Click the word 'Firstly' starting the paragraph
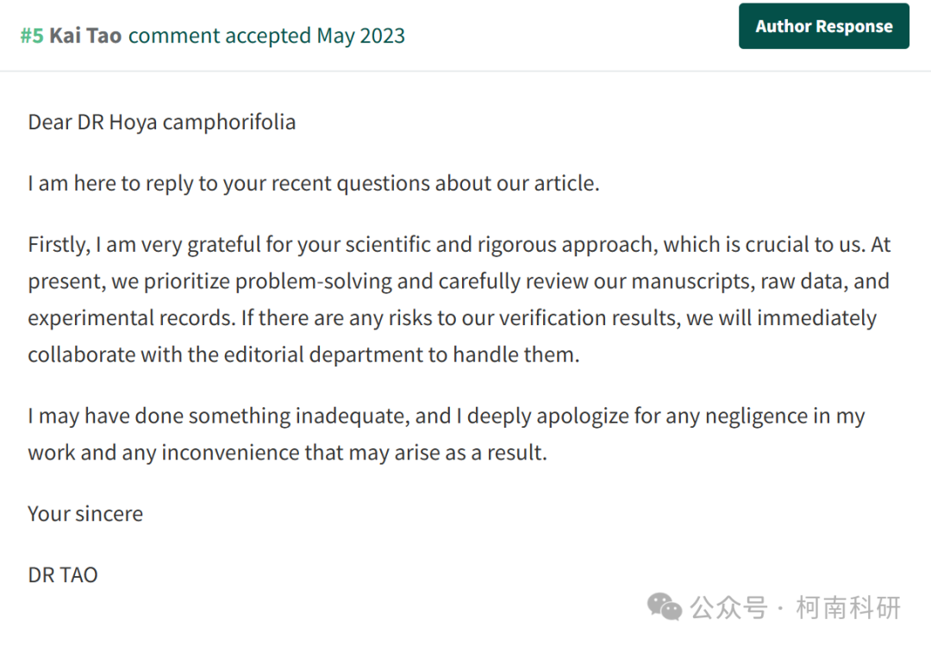Image resolution: width=931 pixels, height=645 pixels. click(x=59, y=245)
